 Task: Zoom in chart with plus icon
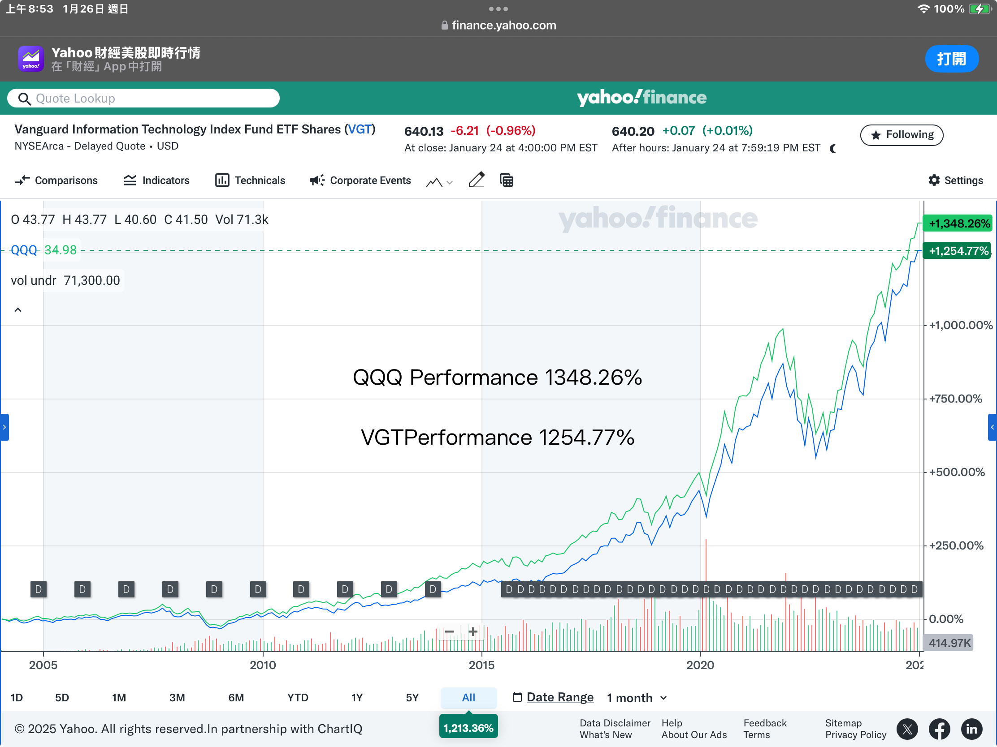click(x=473, y=632)
